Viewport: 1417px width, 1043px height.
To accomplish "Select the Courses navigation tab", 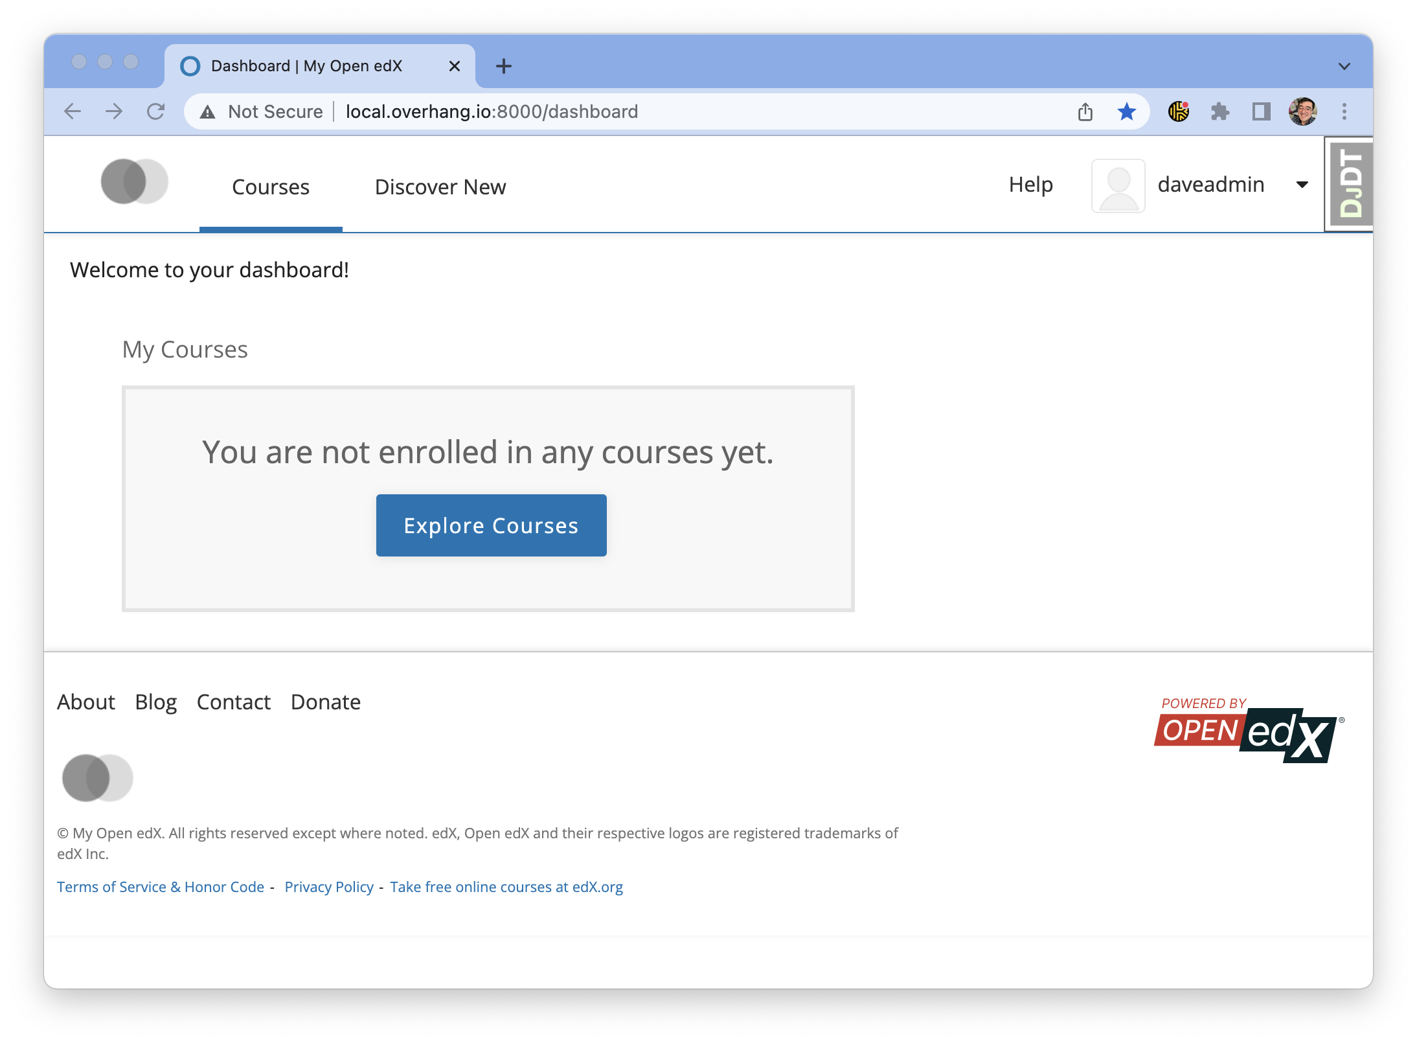I will pos(270,187).
